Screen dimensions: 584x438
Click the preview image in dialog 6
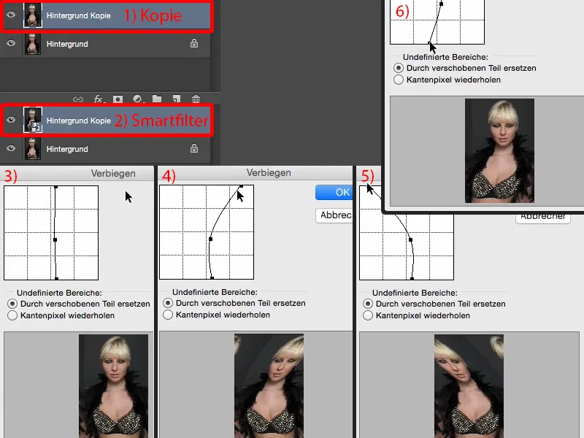(499, 151)
